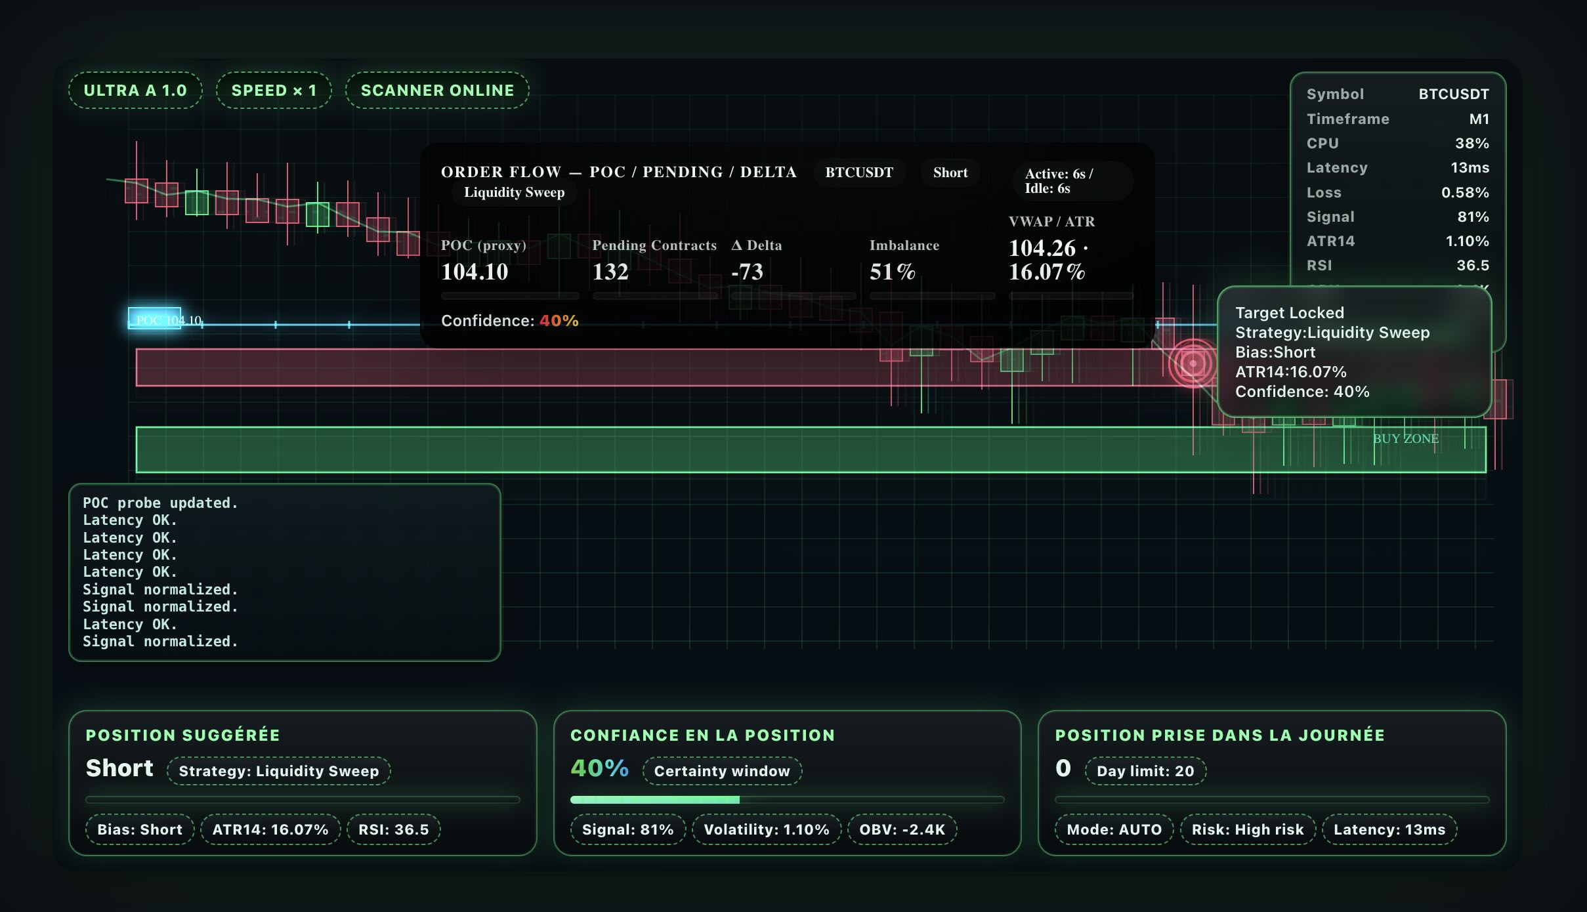Select the SCANNER ONLINE status indicator

[436, 90]
